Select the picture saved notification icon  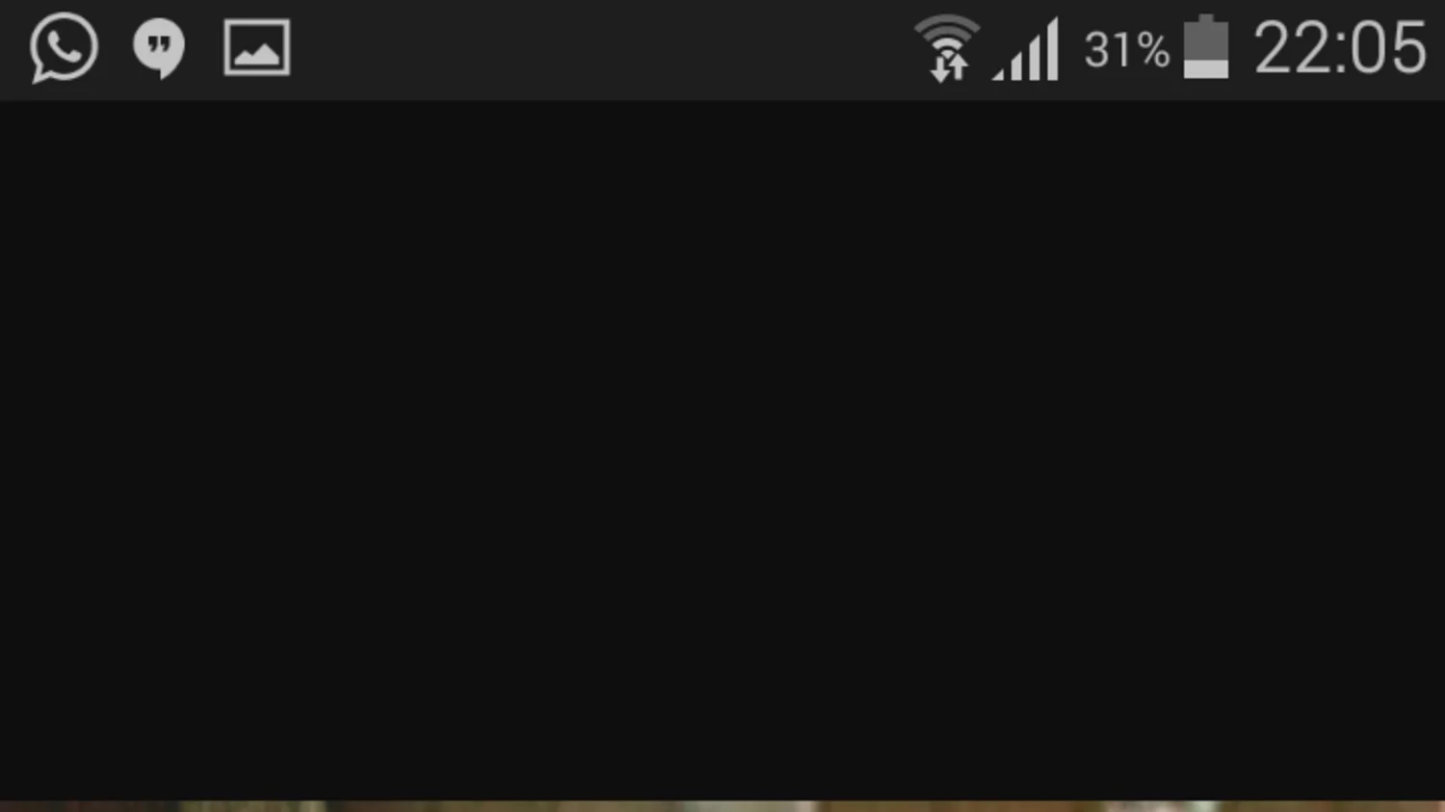coord(257,48)
